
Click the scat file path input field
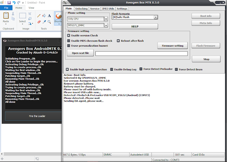point(142,53)
